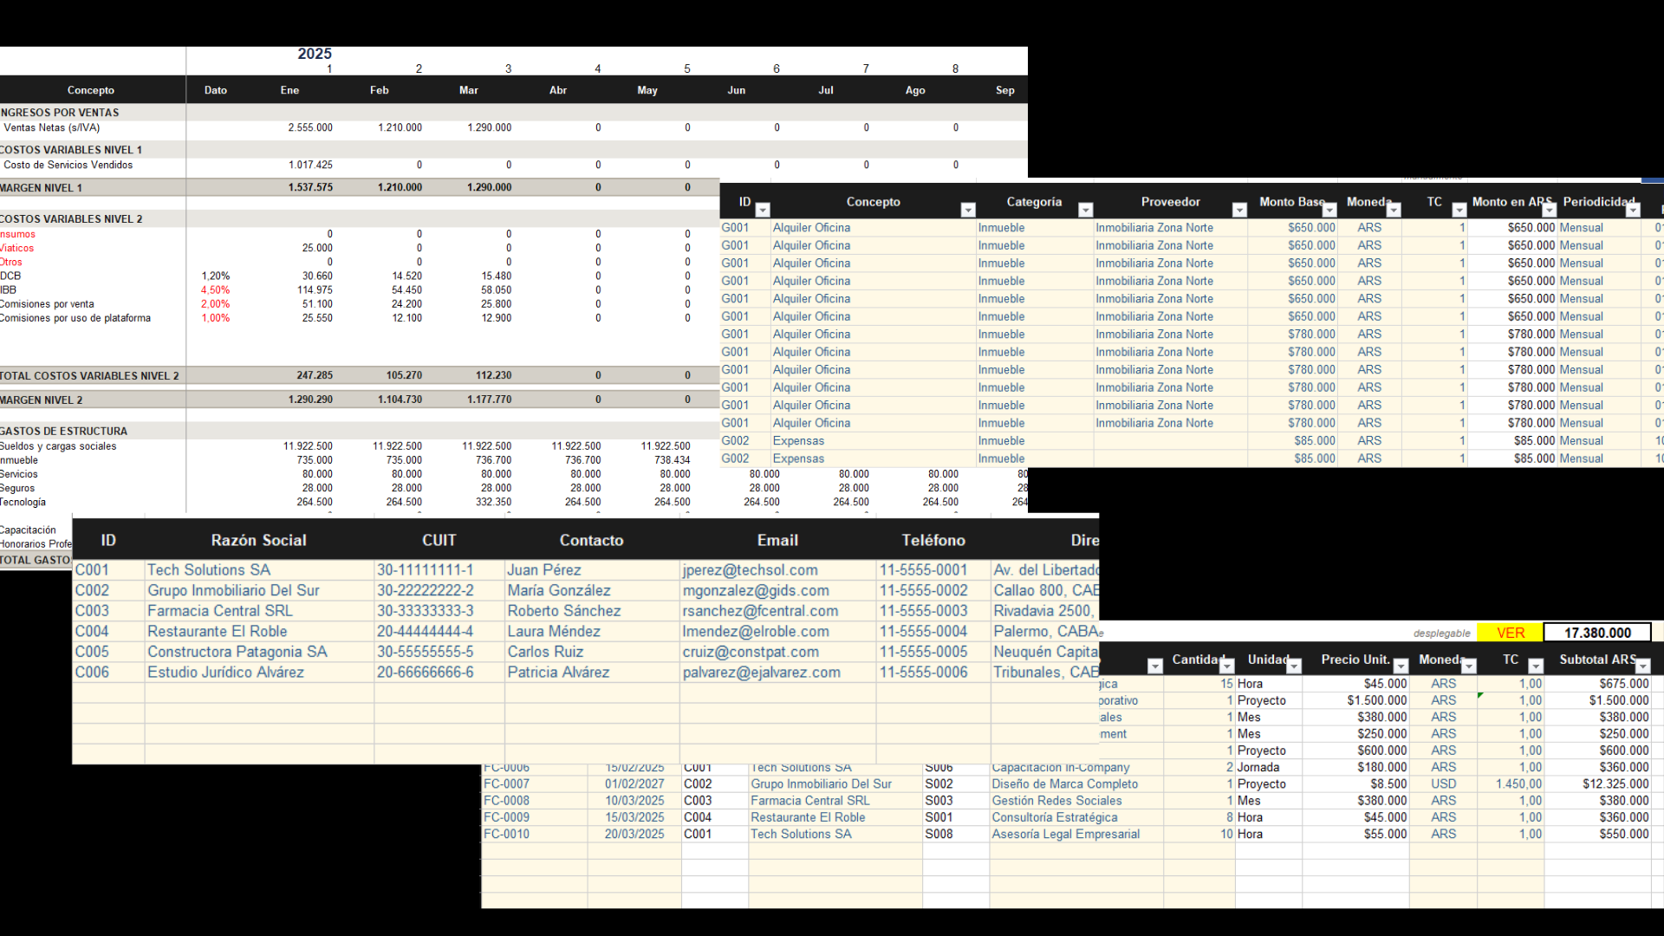The width and height of the screenshot is (1664, 936).
Task: Open the Periodicidad filter arrow
Action: pos(1633,210)
